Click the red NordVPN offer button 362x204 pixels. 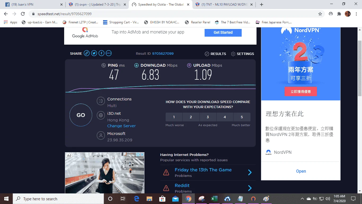[x=301, y=91]
